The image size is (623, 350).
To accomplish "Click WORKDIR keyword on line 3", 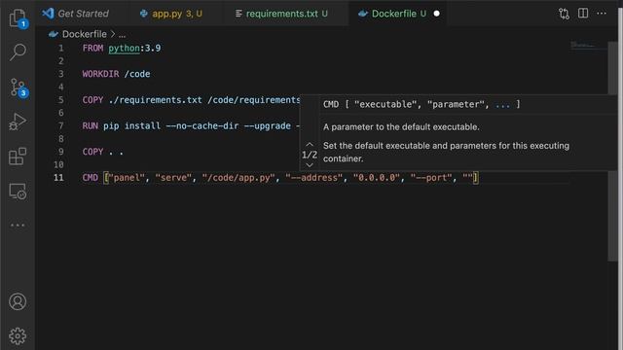I will pyautogui.click(x=100, y=74).
